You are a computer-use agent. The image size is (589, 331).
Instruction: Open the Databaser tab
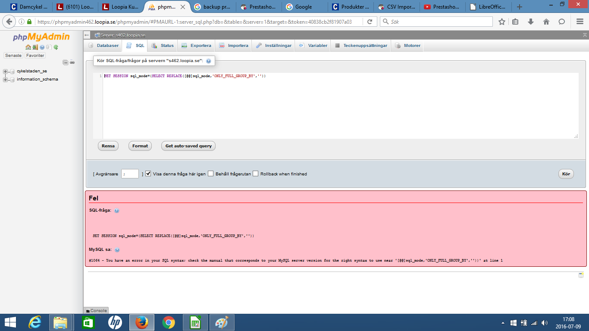[103, 46]
